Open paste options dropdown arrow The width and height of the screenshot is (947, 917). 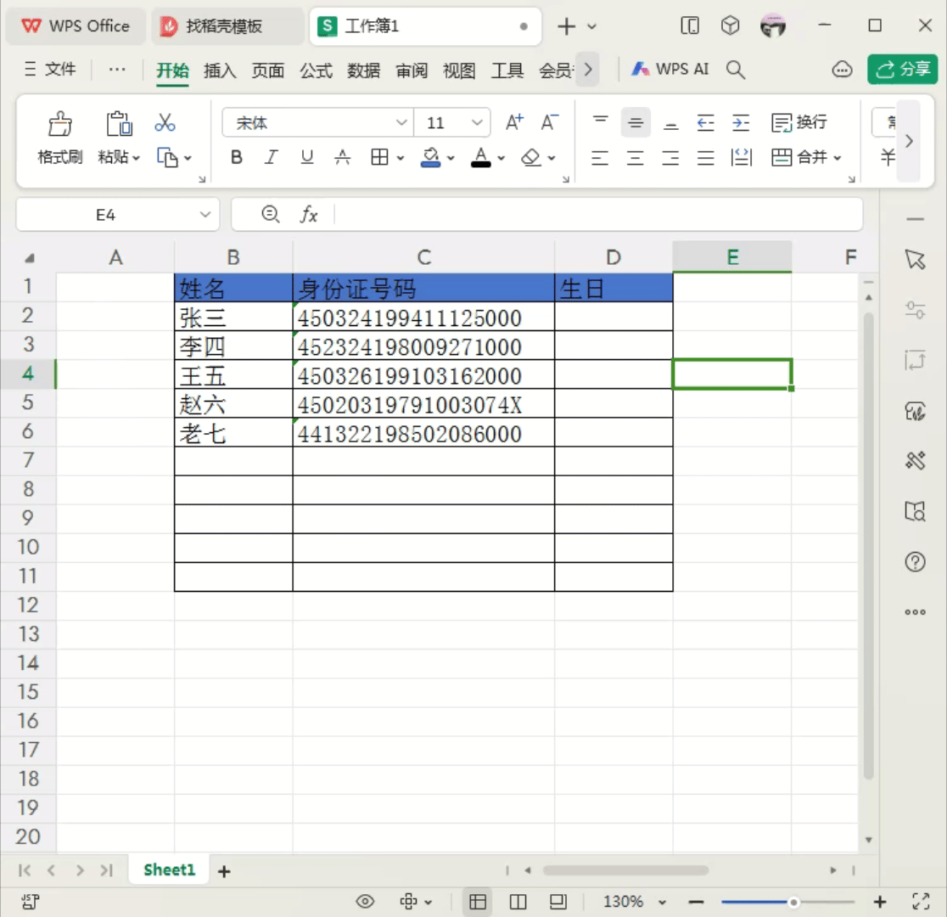point(137,159)
